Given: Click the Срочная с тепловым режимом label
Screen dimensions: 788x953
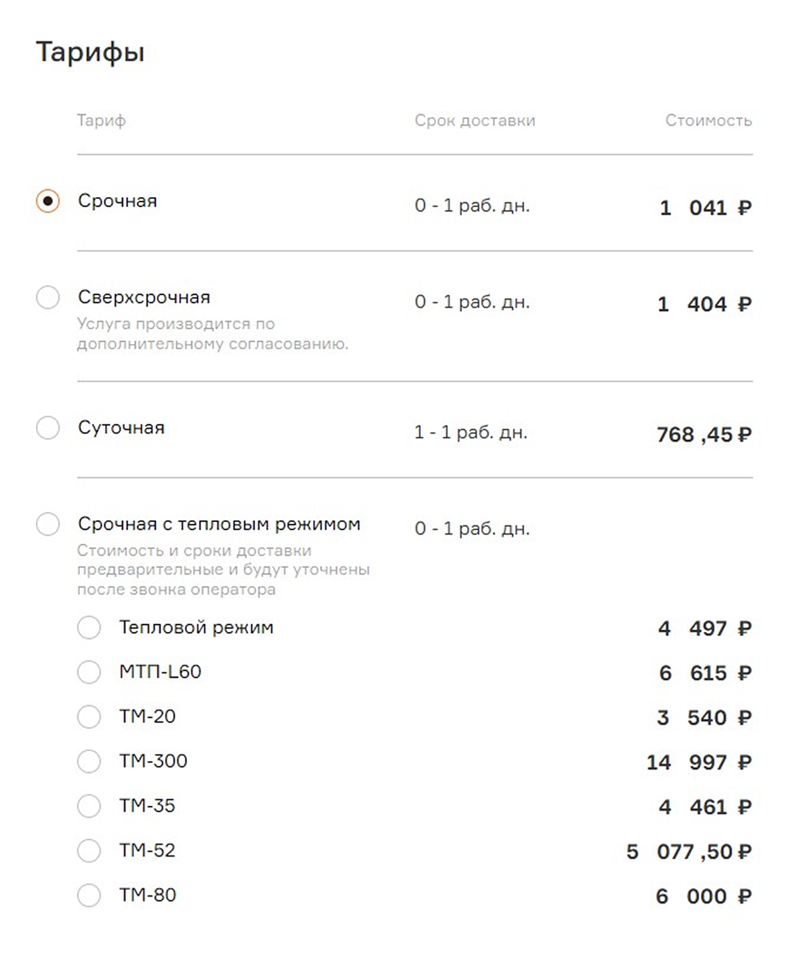Looking at the screenshot, I should tap(219, 524).
